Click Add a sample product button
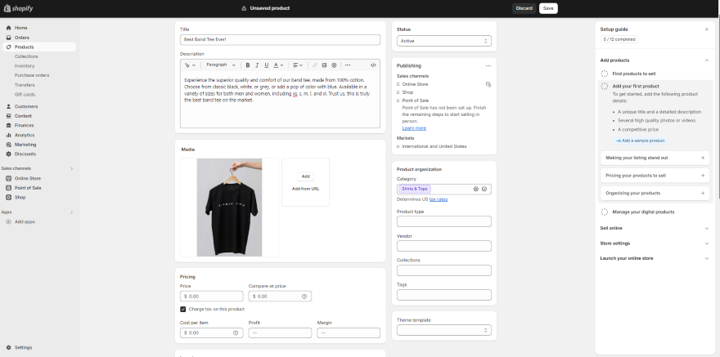 641,141
